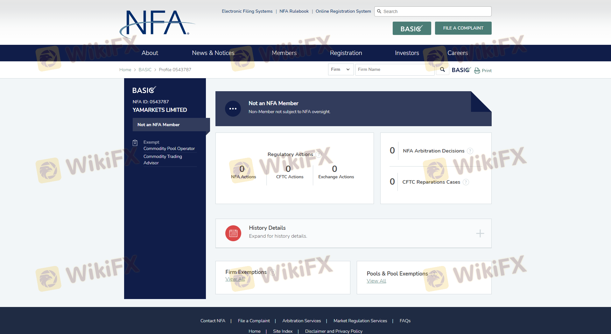The image size is (611, 334).
Task: Click the green BASIC button in header
Action: 411,28
